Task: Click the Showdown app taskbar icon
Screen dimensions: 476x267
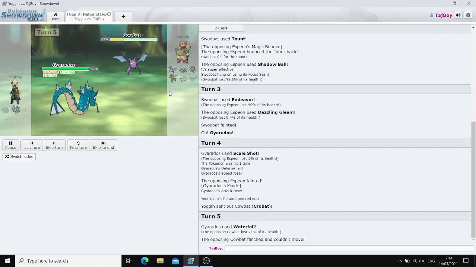Action: [191, 261]
